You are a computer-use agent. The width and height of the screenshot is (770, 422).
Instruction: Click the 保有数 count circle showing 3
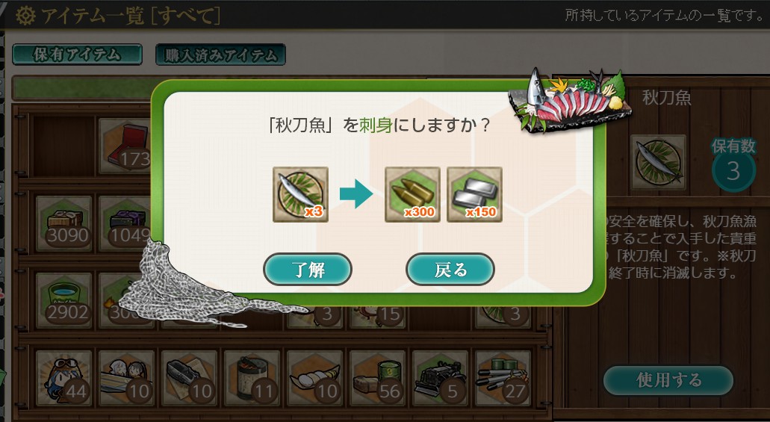[x=733, y=171]
